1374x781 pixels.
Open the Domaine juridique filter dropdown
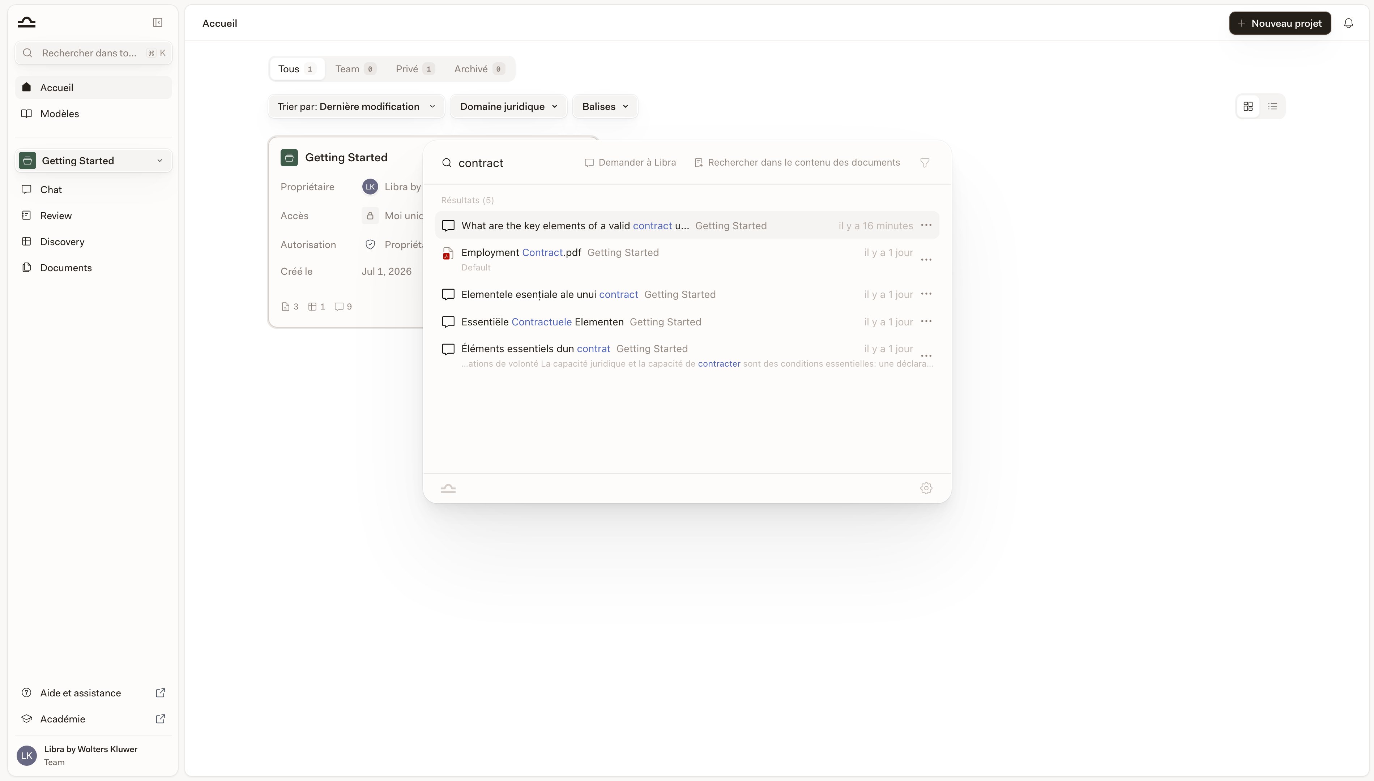pyautogui.click(x=508, y=106)
